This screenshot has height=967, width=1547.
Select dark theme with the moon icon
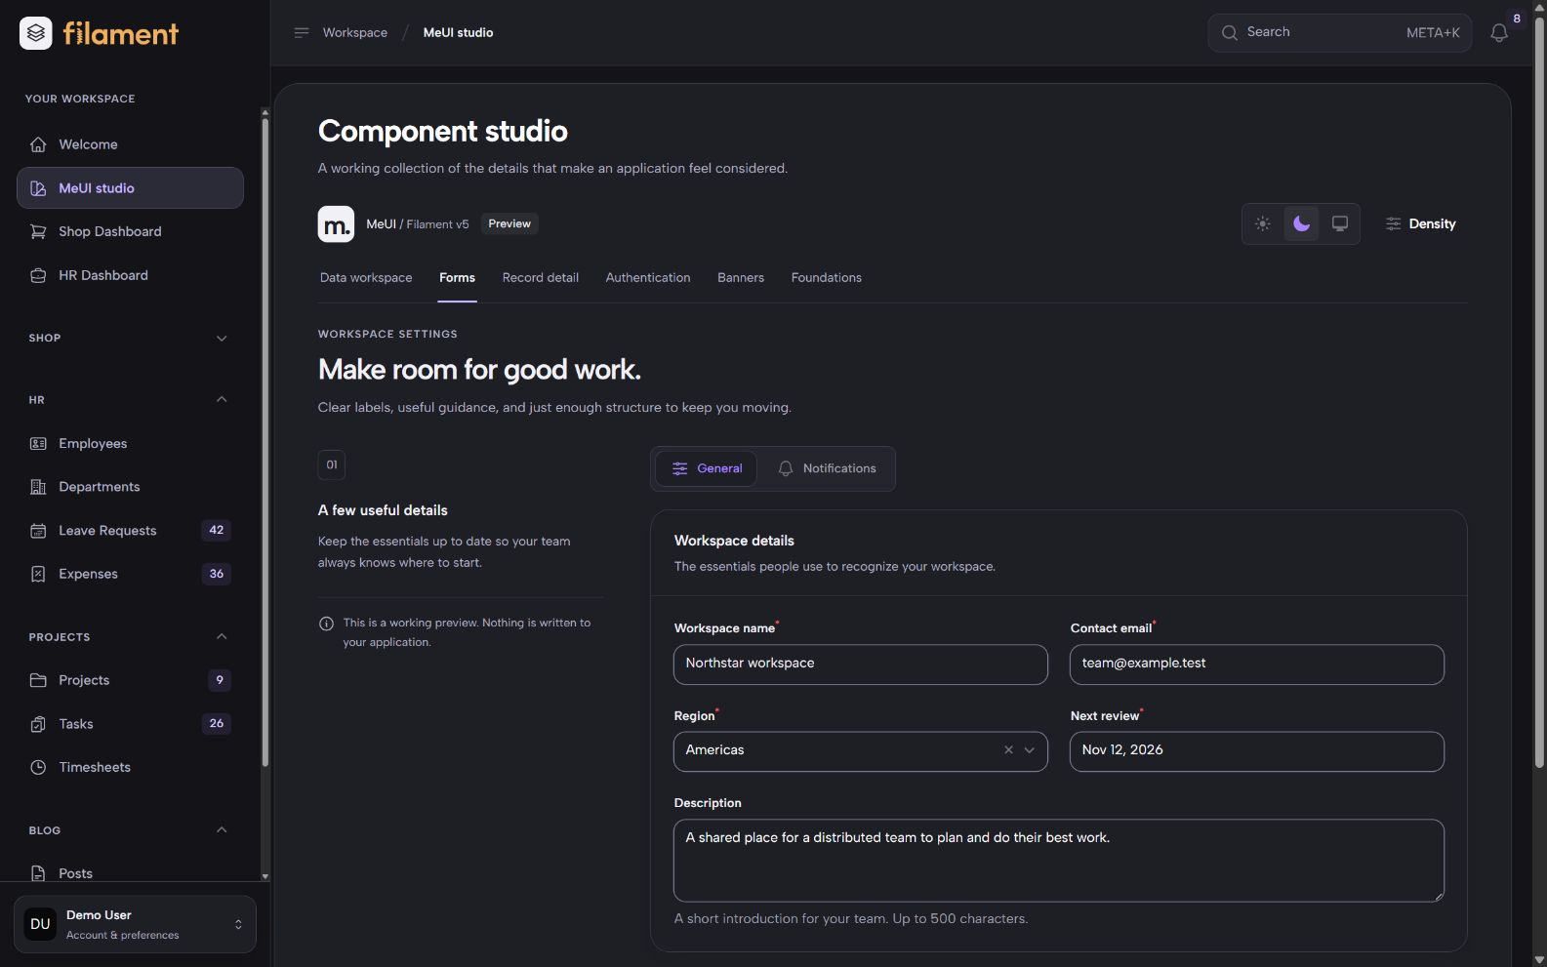tap(1301, 223)
